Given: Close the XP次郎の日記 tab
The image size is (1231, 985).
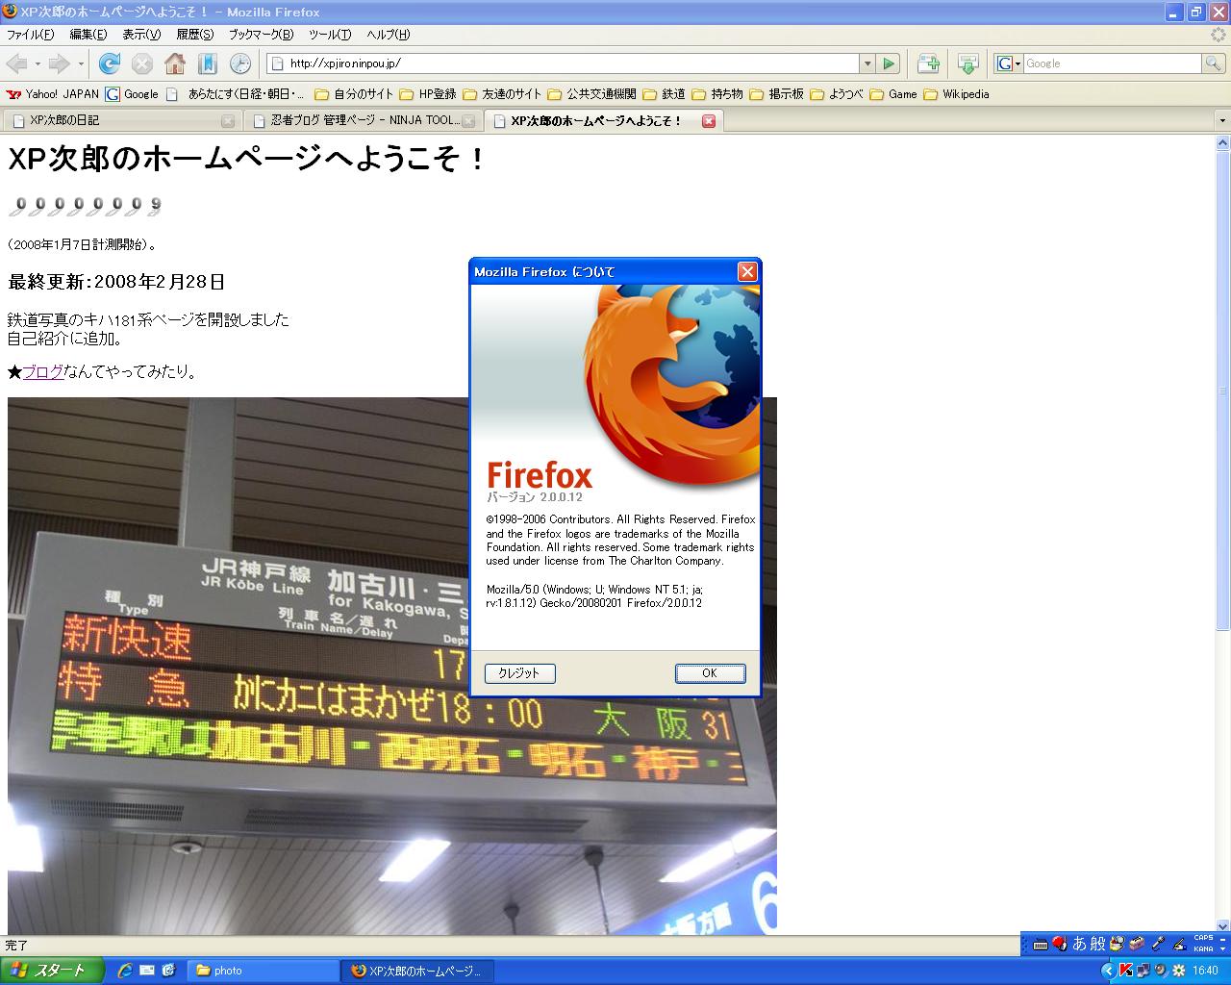Looking at the screenshot, I should tap(228, 121).
